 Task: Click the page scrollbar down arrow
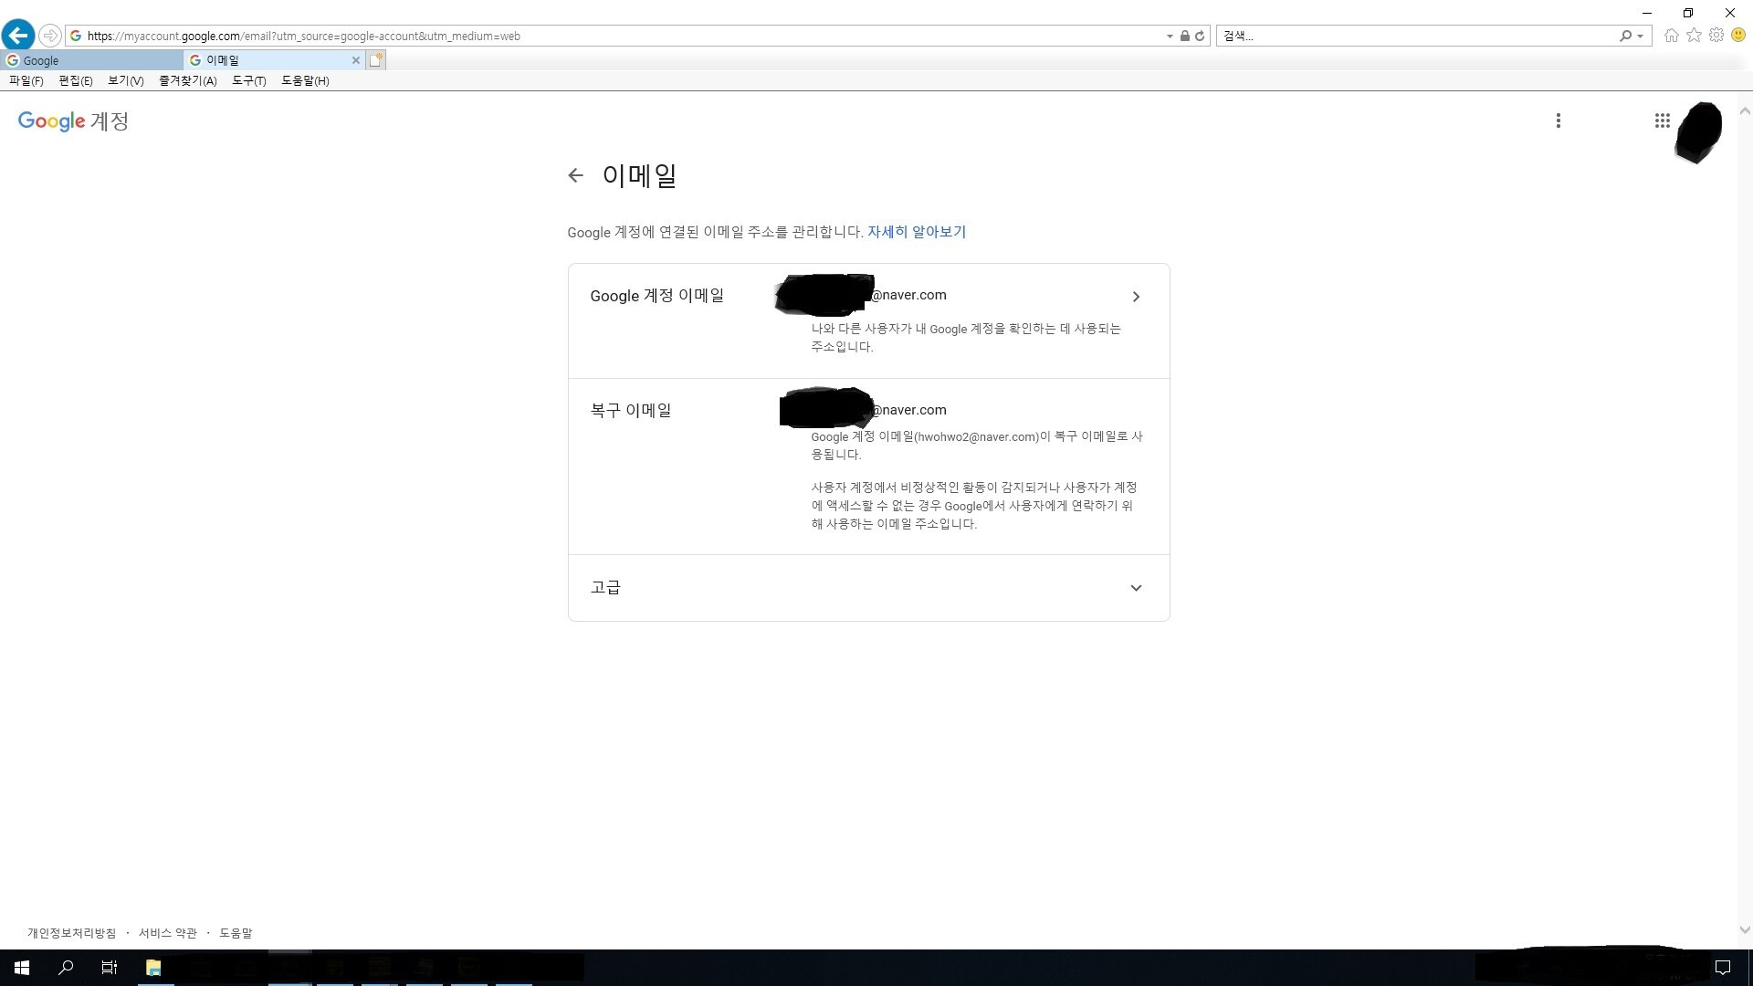click(x=1745, y=930)
